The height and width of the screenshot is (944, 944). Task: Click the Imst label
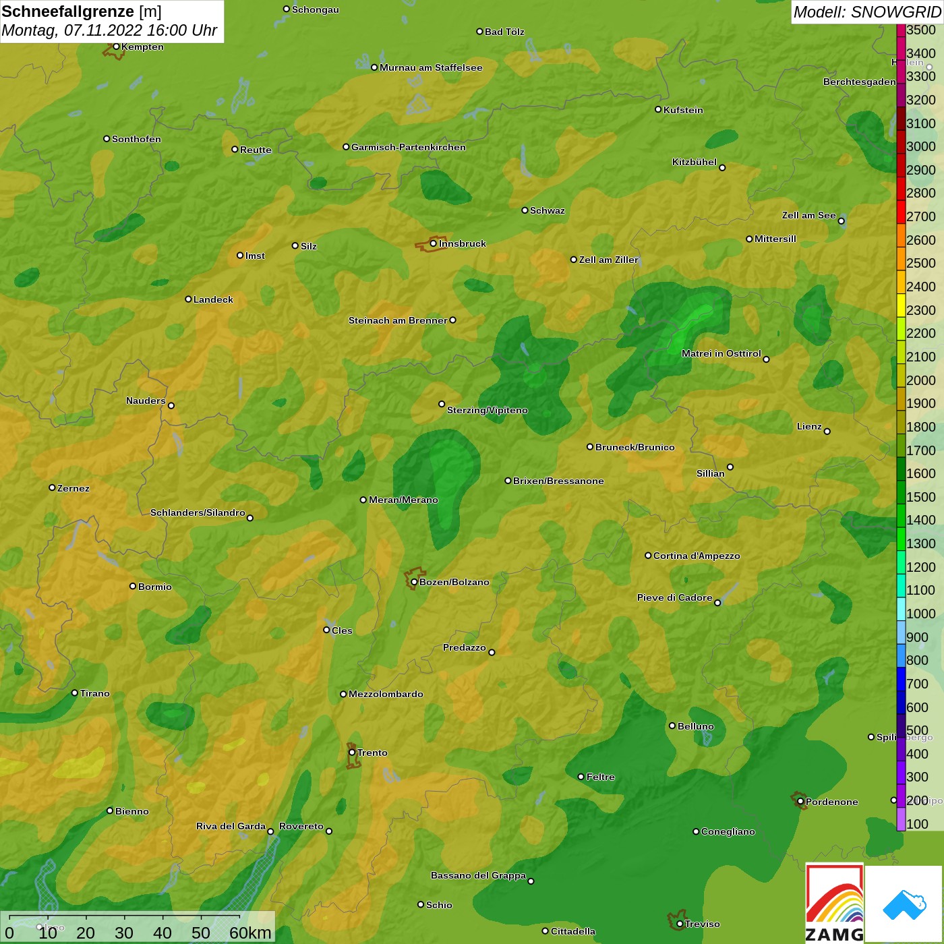pos(255,256)
